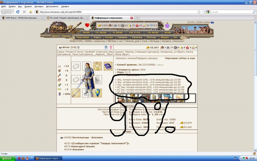Switch to the HWM Форум tab
Viewport: 257px width, 161px height.
[23, 18]
